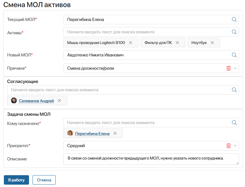The width and height of the screenshot is (245, 187).
Task: Click search icon in Кому назначено field
Action: tap(234, 123)
